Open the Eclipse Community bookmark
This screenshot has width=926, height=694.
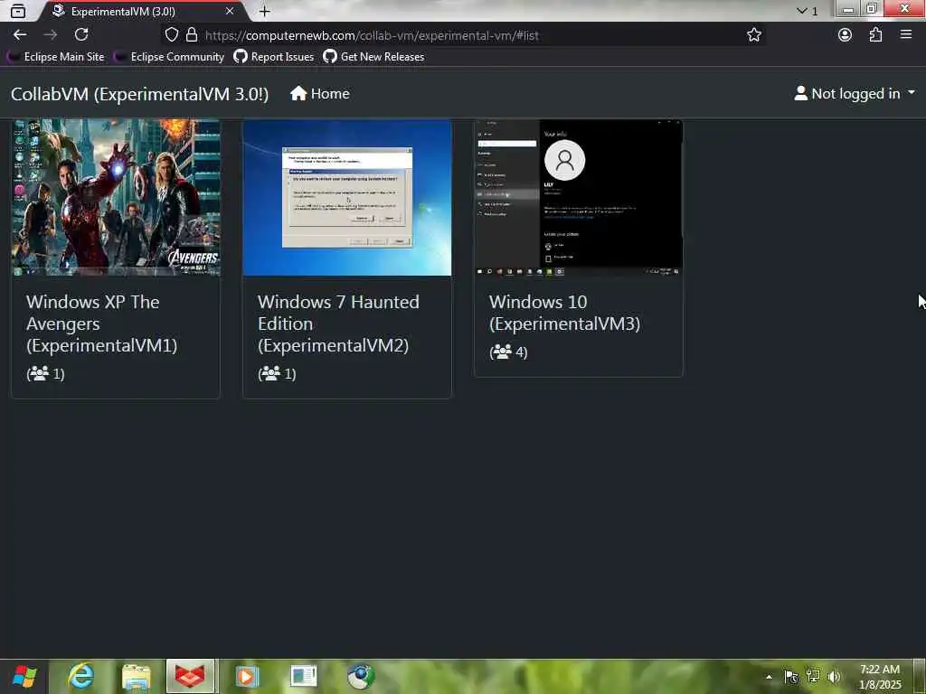[x=169, y=57]
